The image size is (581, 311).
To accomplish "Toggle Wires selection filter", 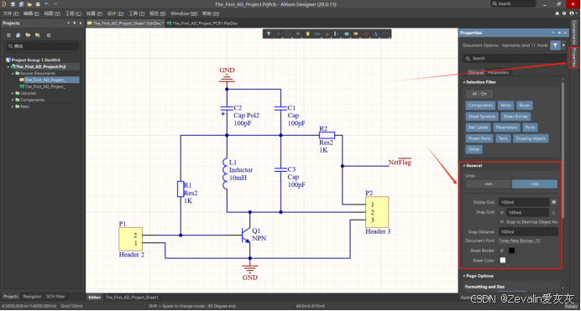I will 505,106.
